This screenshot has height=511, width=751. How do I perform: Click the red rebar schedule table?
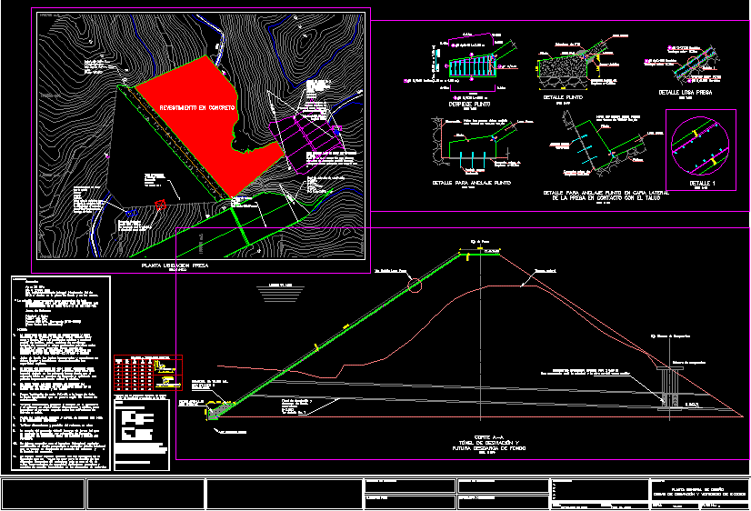click(148, 373)
